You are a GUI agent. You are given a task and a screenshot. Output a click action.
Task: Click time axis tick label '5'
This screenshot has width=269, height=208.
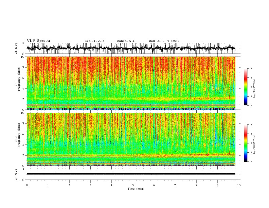[x=133, y=185]
